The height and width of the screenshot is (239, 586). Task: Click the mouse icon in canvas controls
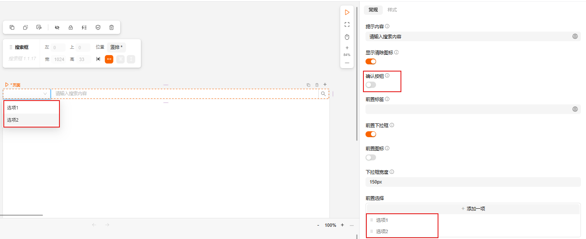tap(347, 37)
